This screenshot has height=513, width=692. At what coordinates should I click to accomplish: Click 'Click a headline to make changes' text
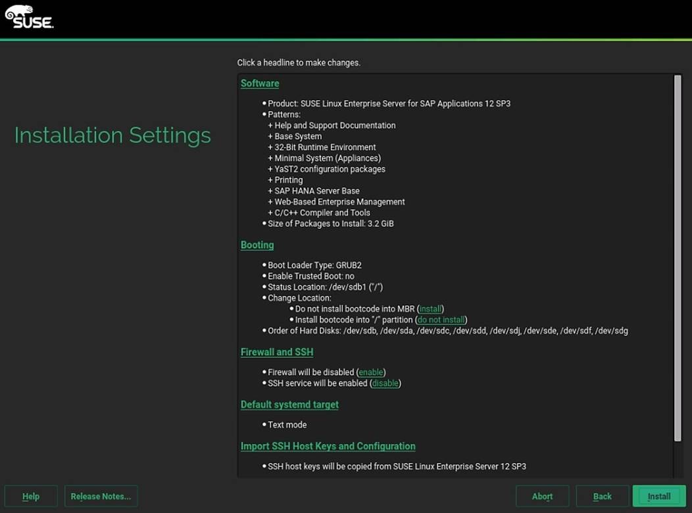[x=299, y=62]
